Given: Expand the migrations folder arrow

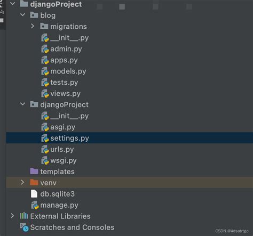Looking at the screenshot, I should click(x=33, y=26).
